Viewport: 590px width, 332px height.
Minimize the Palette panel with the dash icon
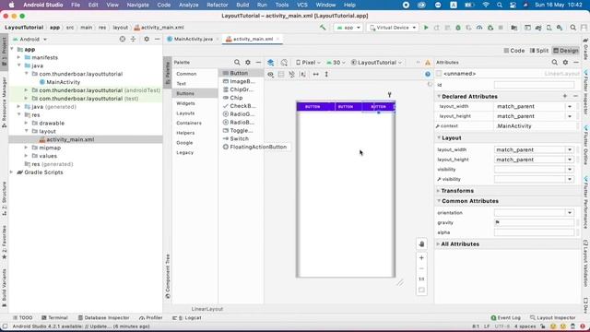258,63
